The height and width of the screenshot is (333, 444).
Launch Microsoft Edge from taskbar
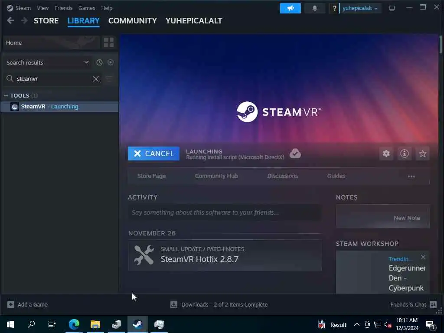click(74, 324)
